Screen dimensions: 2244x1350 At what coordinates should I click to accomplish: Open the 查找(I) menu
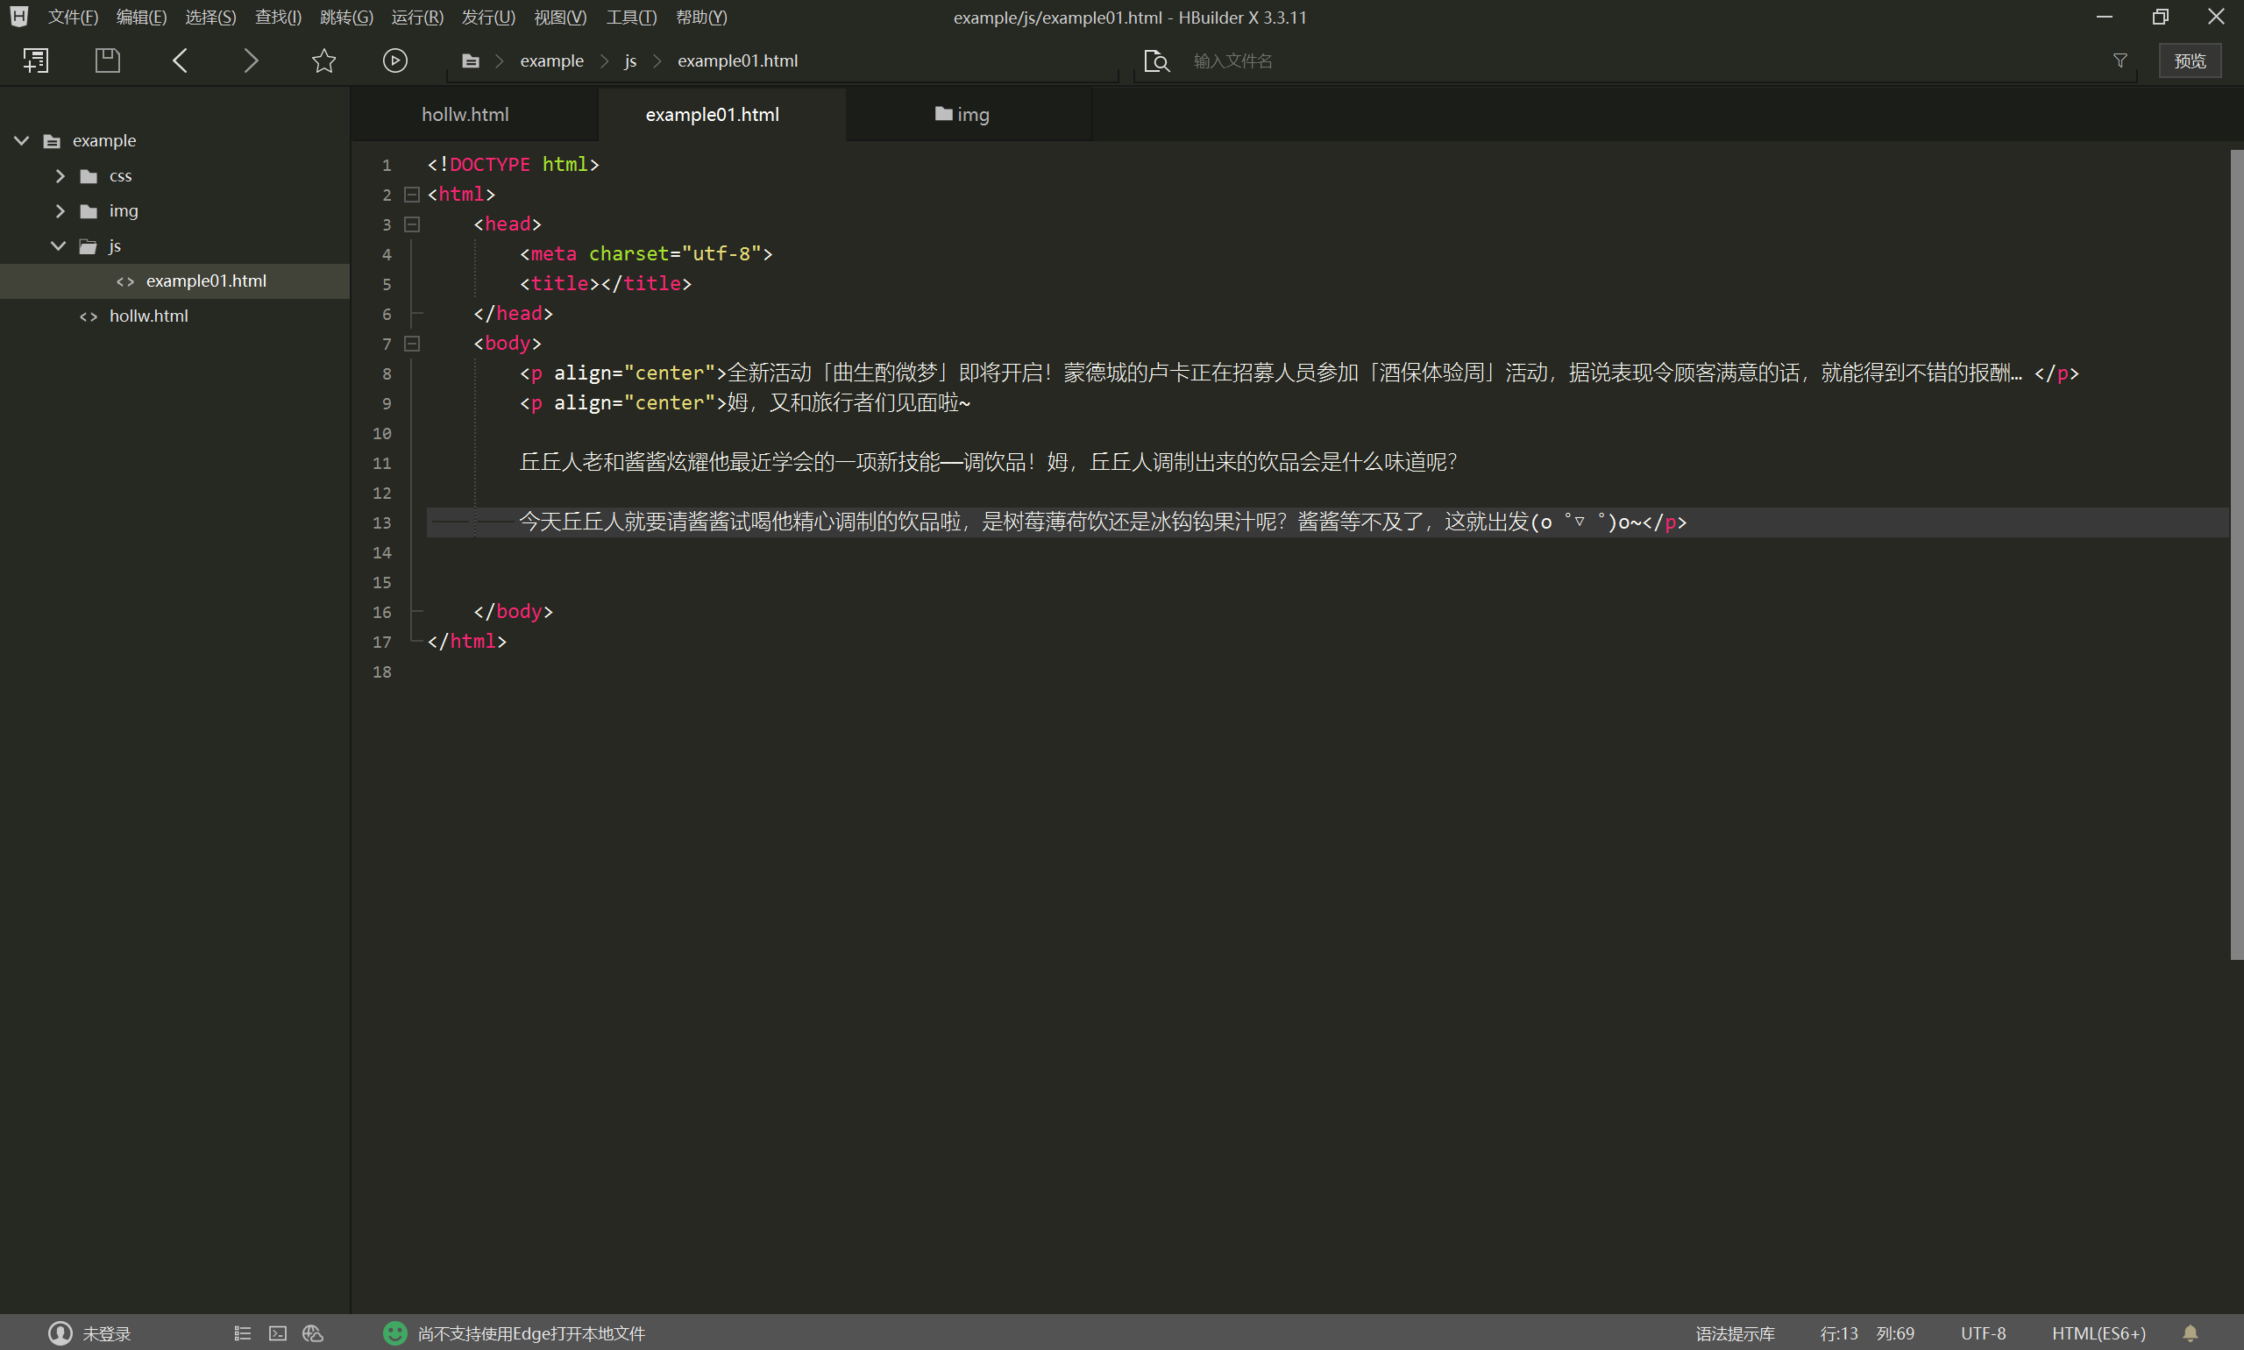click(x=279, y=18)
